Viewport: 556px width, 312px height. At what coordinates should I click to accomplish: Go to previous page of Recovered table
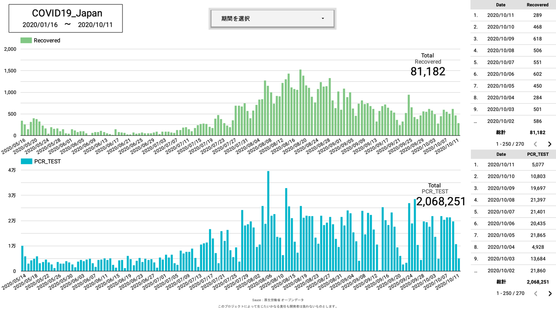tap(535, 144)
